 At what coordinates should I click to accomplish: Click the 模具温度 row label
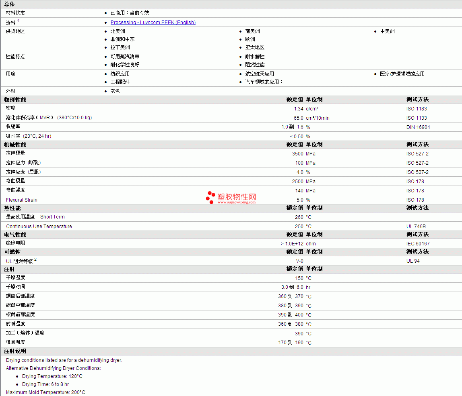point(15,342)
